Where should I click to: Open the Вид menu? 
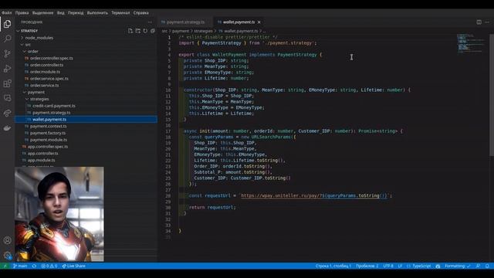point(61,13)
